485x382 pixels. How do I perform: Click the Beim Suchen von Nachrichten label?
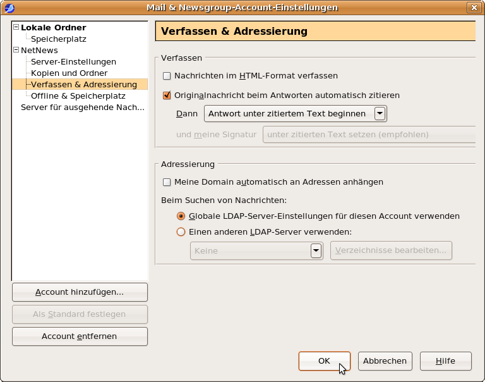(224, 200)
